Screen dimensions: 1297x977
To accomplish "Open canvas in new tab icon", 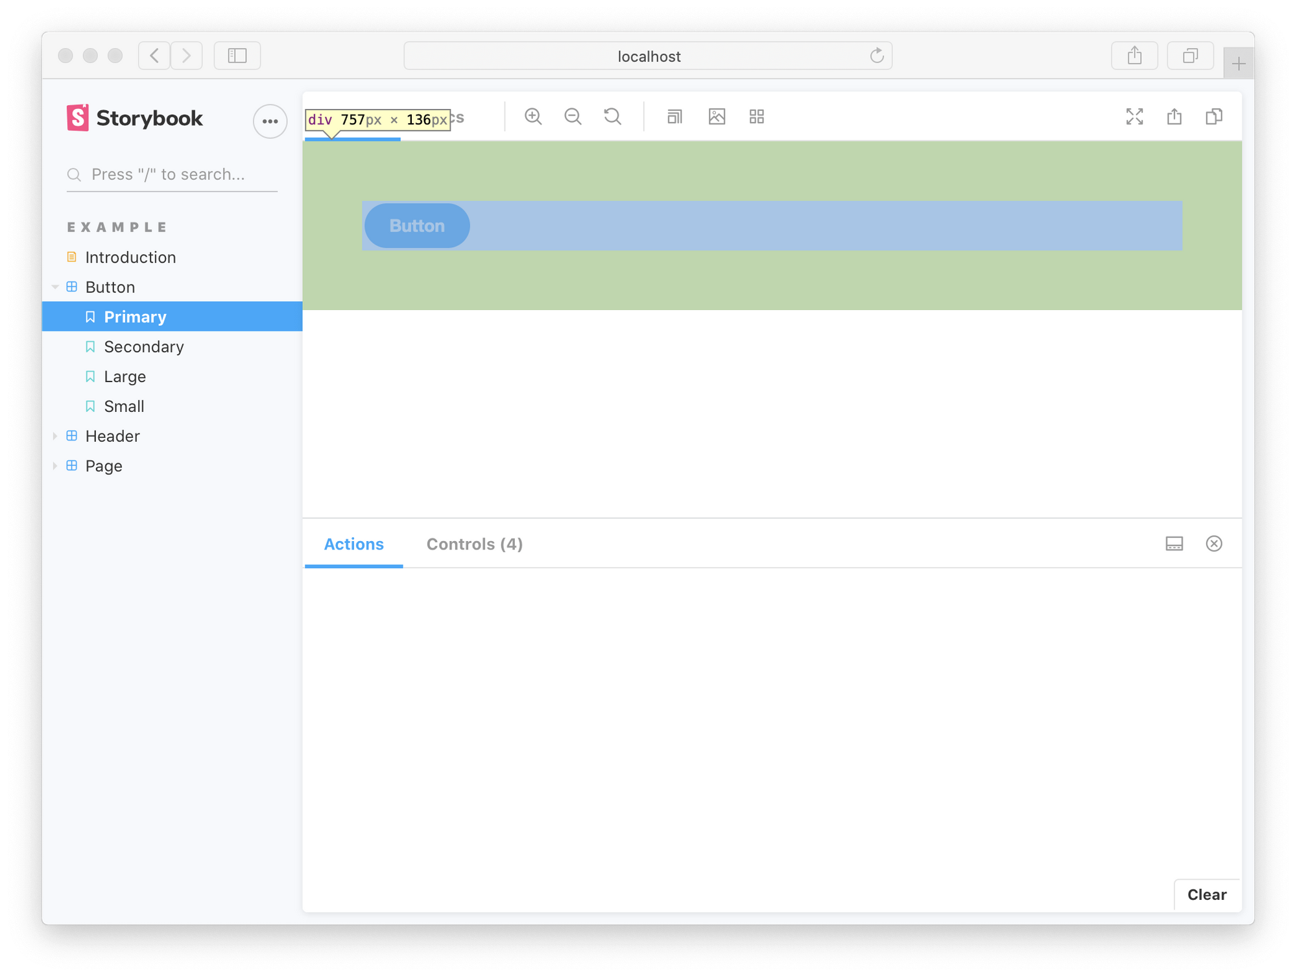I will tap(1174, 117).
